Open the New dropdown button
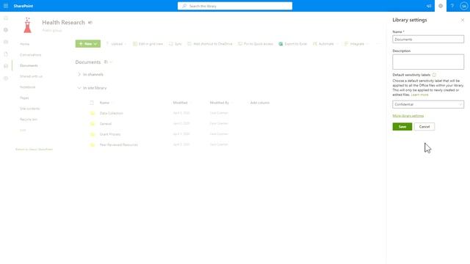Image resolution: width=470 pixels, height=264 pixels. [x=88, y=44]
